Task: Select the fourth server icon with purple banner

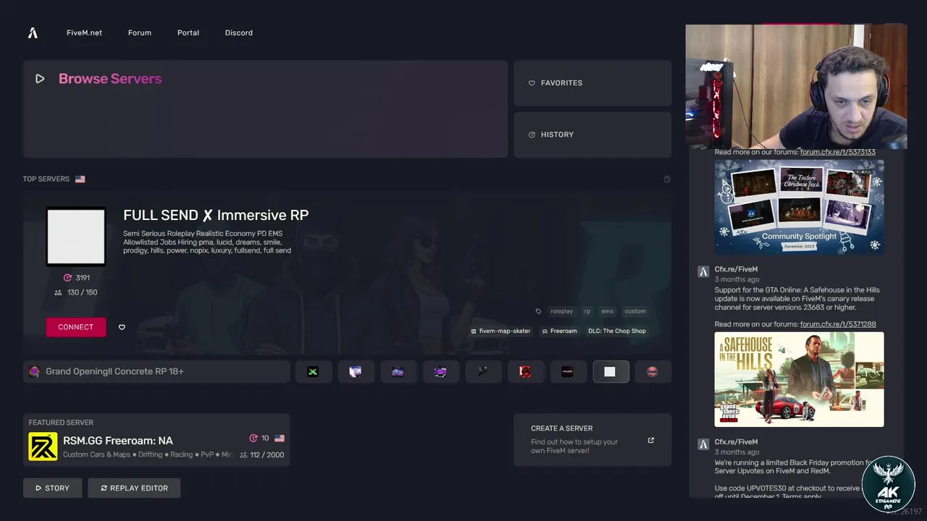Action: 440,371
